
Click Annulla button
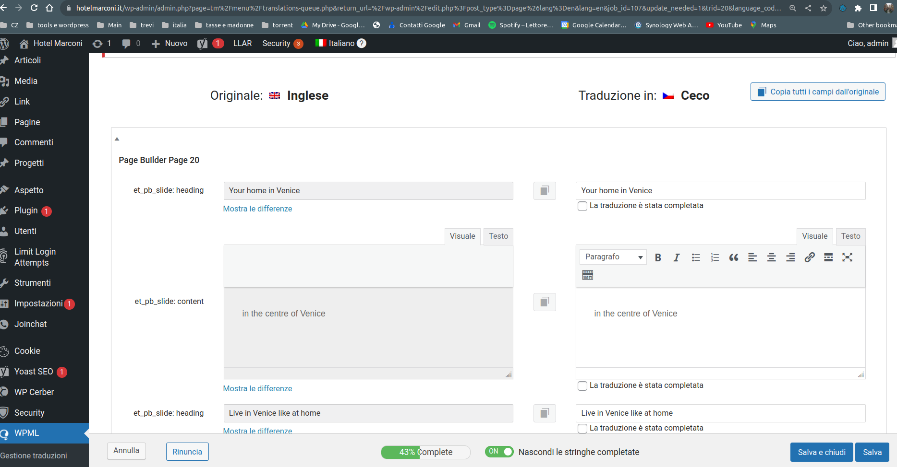126,451
